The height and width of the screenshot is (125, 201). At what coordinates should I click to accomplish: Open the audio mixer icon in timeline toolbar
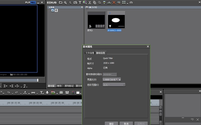[x=67, y=93]
